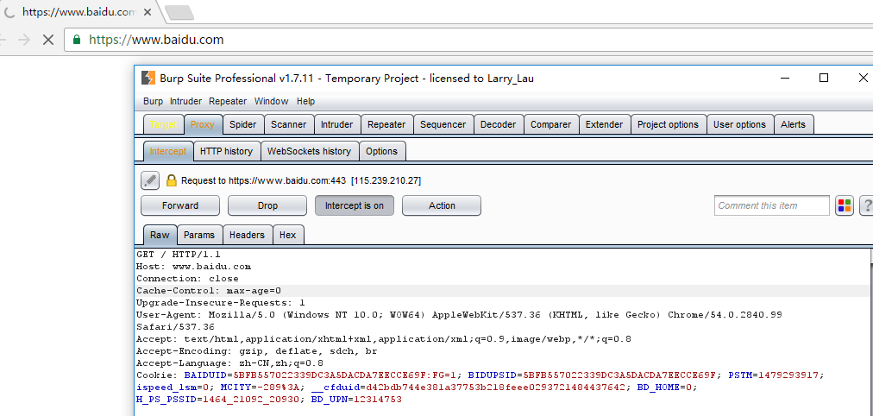Click the Chrome address bar URL
Viewport: 873px width, 416px height.
point(156,40)
